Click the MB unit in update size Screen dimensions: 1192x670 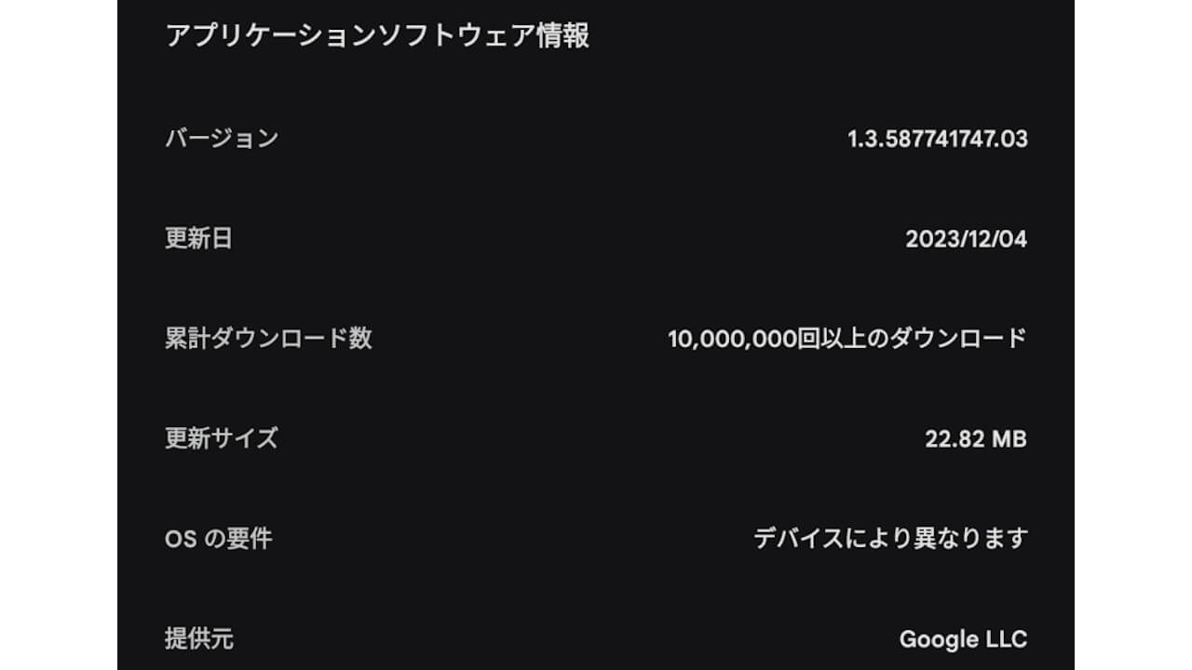coord(1009,439)
